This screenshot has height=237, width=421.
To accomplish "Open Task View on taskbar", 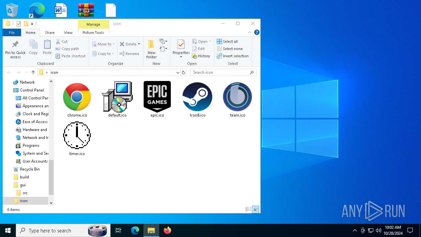I will pyautogui.click(x=118, y=230).
